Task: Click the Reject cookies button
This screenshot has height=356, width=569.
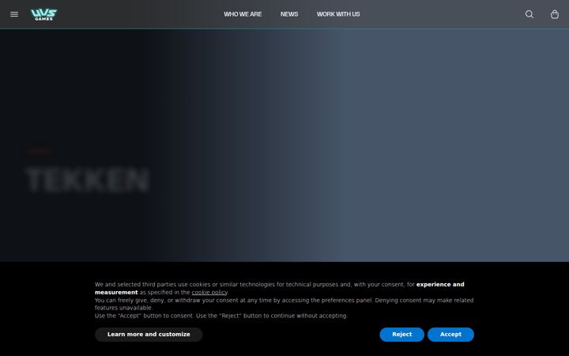Action: pos(401,334)
